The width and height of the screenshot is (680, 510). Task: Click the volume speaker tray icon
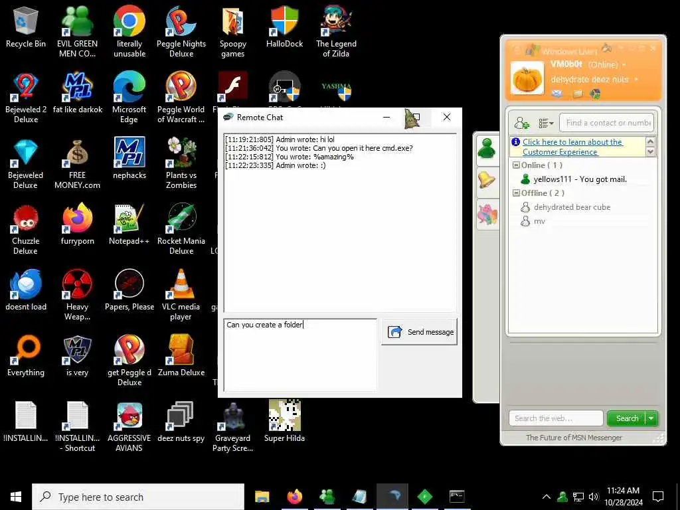[x=594, y=497]
